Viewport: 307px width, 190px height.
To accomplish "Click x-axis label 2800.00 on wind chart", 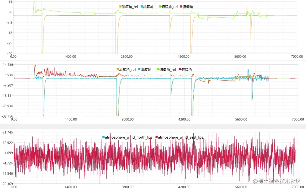I will point(127,187).
